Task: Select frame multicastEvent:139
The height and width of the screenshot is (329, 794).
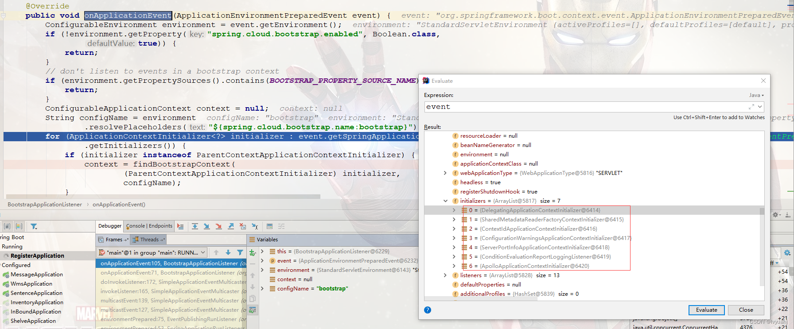Action: 171,301
